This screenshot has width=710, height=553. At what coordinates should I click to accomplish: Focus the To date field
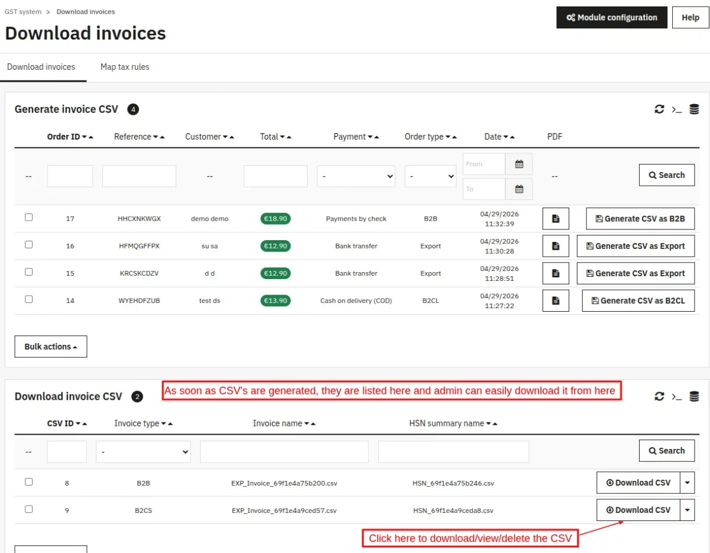coord(484,189)
